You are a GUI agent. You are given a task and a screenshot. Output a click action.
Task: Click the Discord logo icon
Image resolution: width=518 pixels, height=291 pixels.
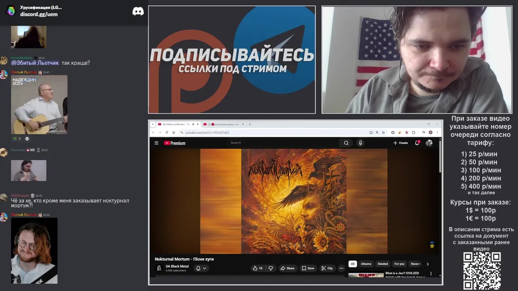pyautogui.click(x=138, y=11)
